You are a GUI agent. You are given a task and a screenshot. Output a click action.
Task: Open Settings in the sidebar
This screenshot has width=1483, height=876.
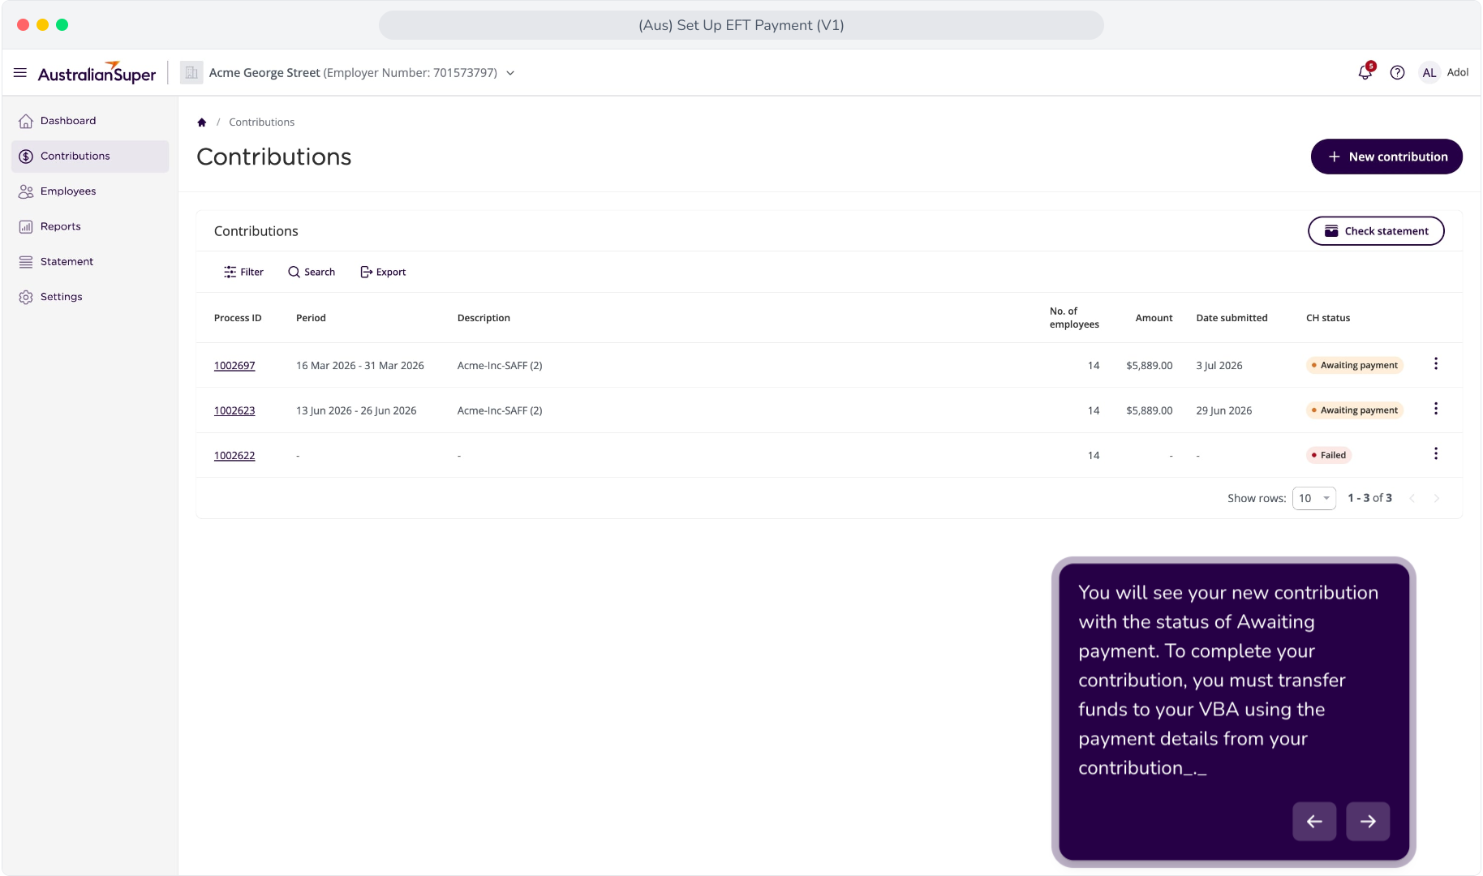[90, 297]
